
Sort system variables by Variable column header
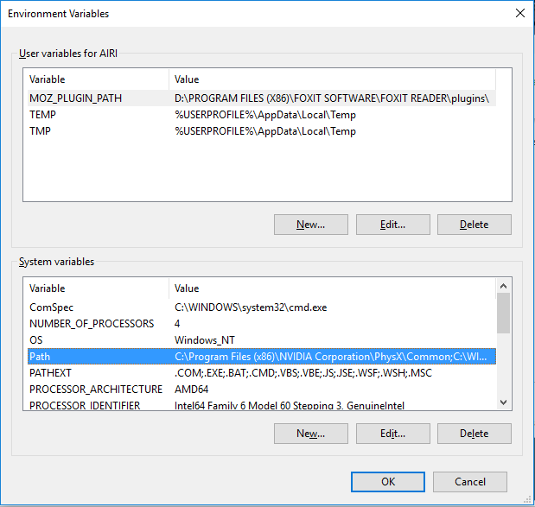[x=95, y=288]
